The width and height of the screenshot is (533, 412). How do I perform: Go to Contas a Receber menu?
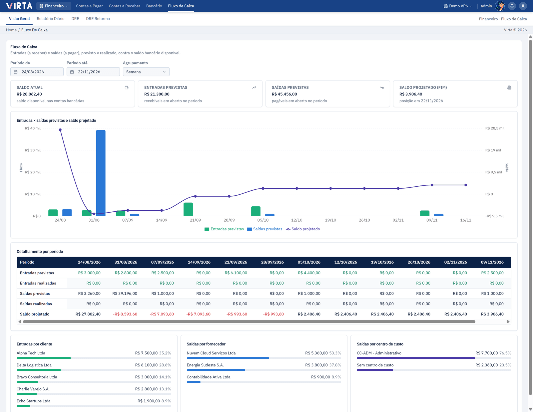point(124,6)
